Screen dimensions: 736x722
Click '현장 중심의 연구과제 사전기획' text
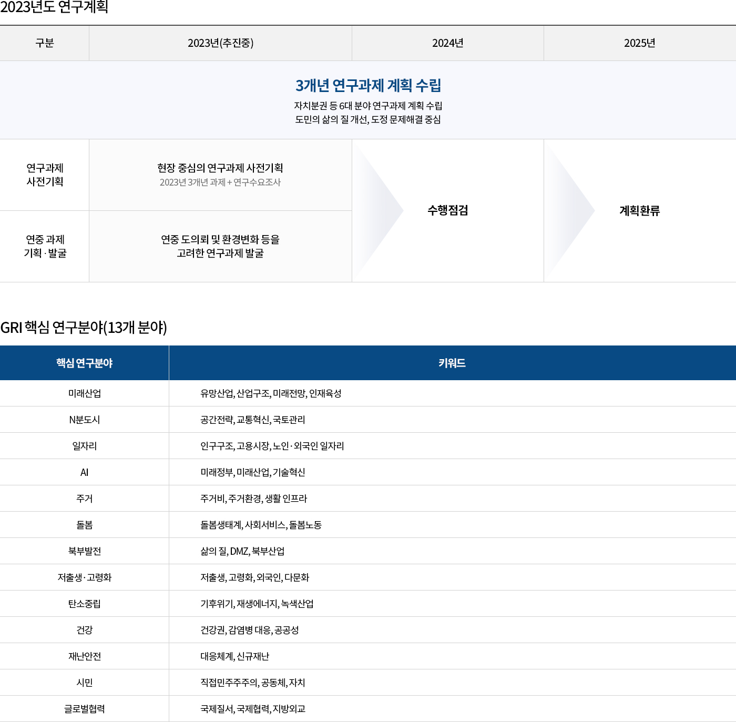(220, 168)
